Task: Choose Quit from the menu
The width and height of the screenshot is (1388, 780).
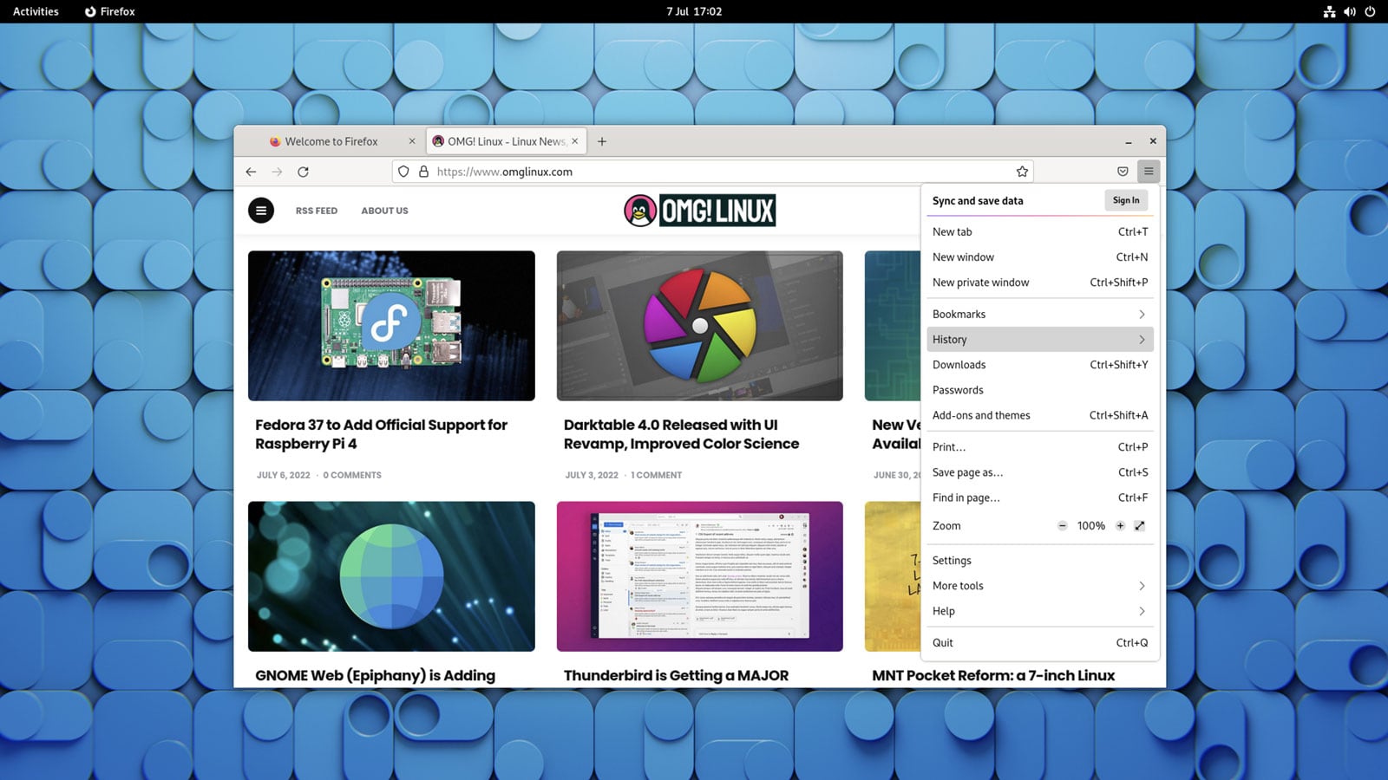Action: 1040,643
